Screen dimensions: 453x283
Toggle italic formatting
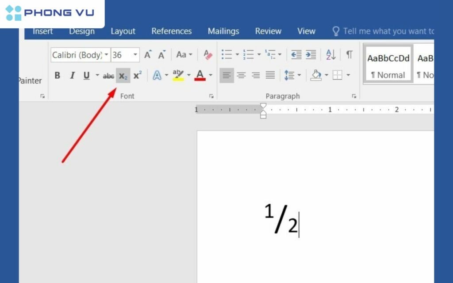(x=72, y=75)
